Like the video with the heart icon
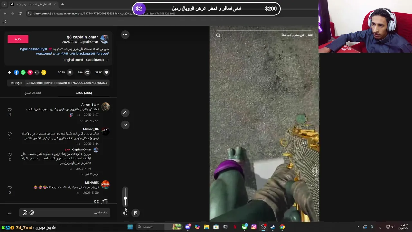 107,72
